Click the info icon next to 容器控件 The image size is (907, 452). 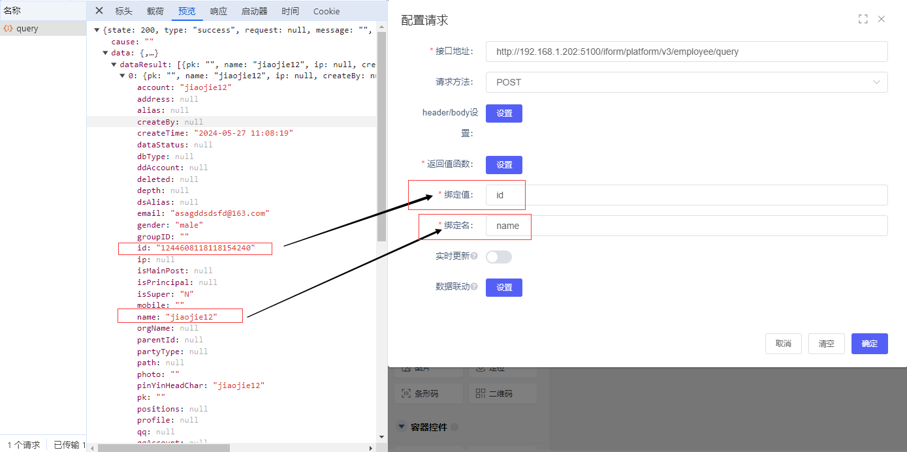(x=454, y=427)
